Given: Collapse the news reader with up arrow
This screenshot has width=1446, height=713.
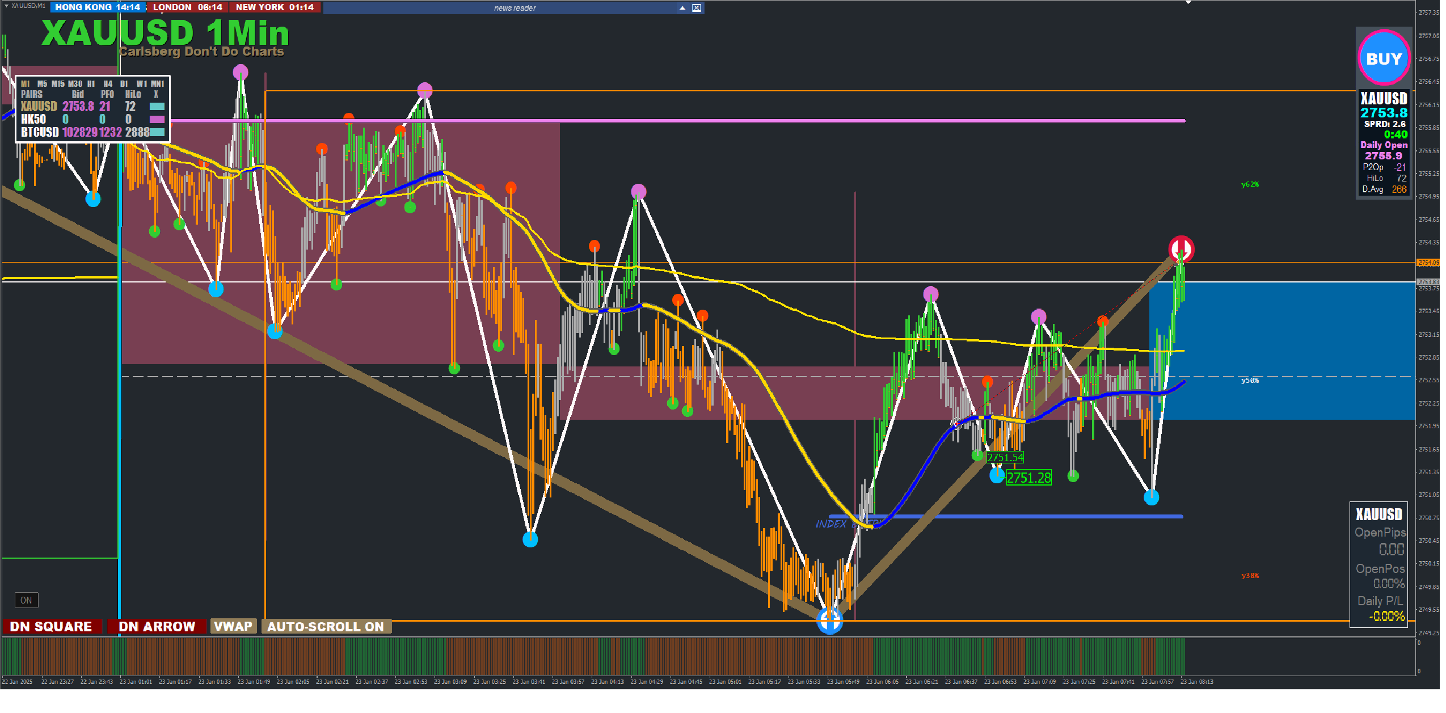Looking at the screenshot, I should coord(682,7).
